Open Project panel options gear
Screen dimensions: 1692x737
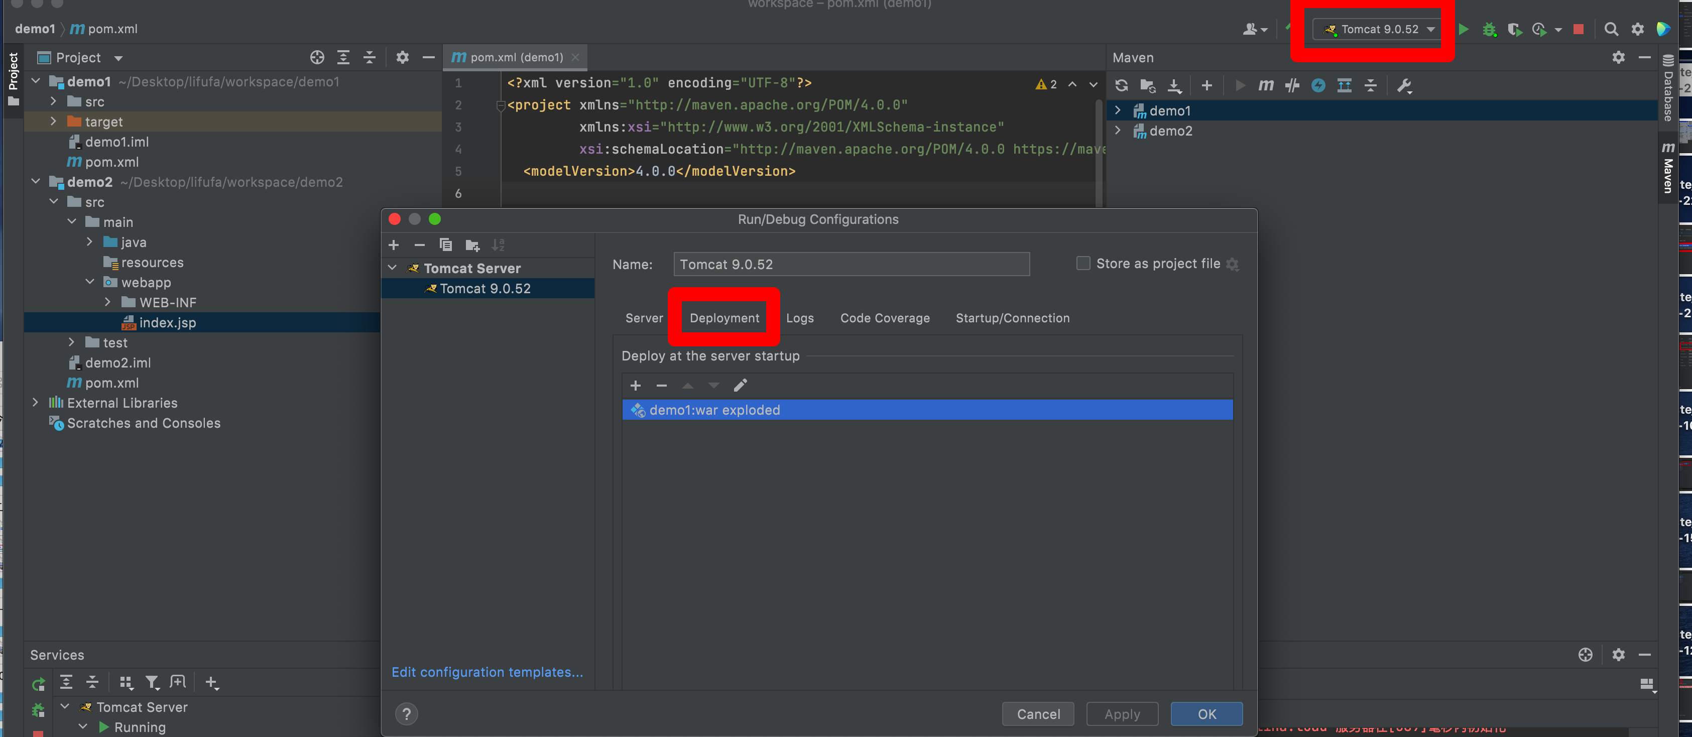point(403,58)
